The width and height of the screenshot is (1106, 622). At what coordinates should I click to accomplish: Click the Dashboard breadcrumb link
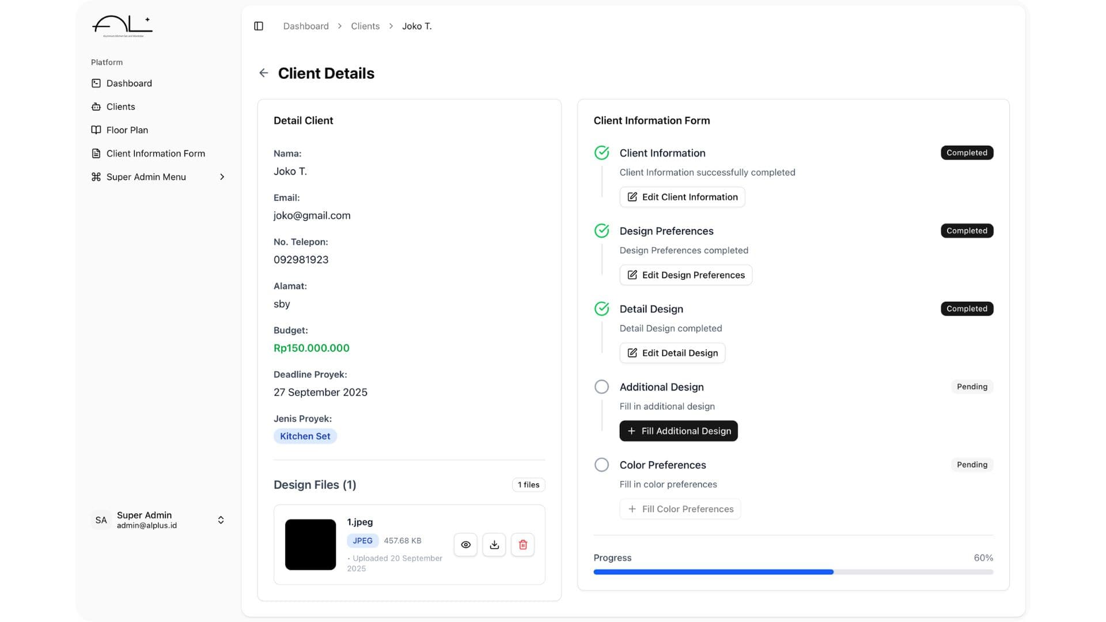(306, 26)
